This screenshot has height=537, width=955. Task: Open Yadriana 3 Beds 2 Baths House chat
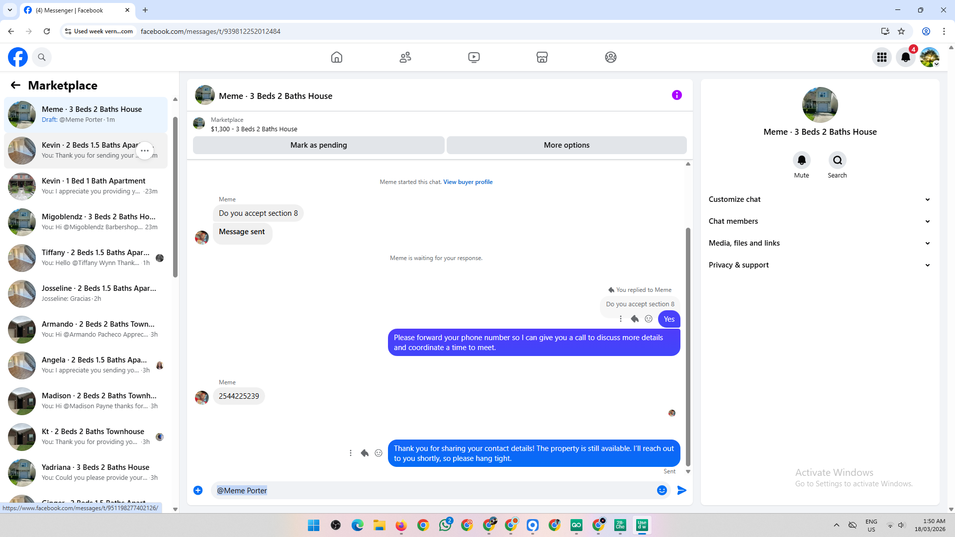(86, 473)
